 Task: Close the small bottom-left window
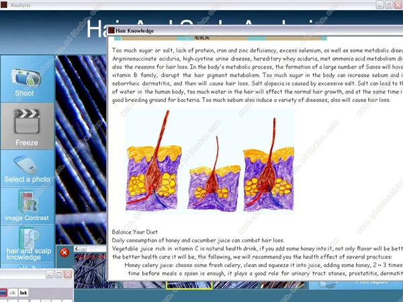68,274
